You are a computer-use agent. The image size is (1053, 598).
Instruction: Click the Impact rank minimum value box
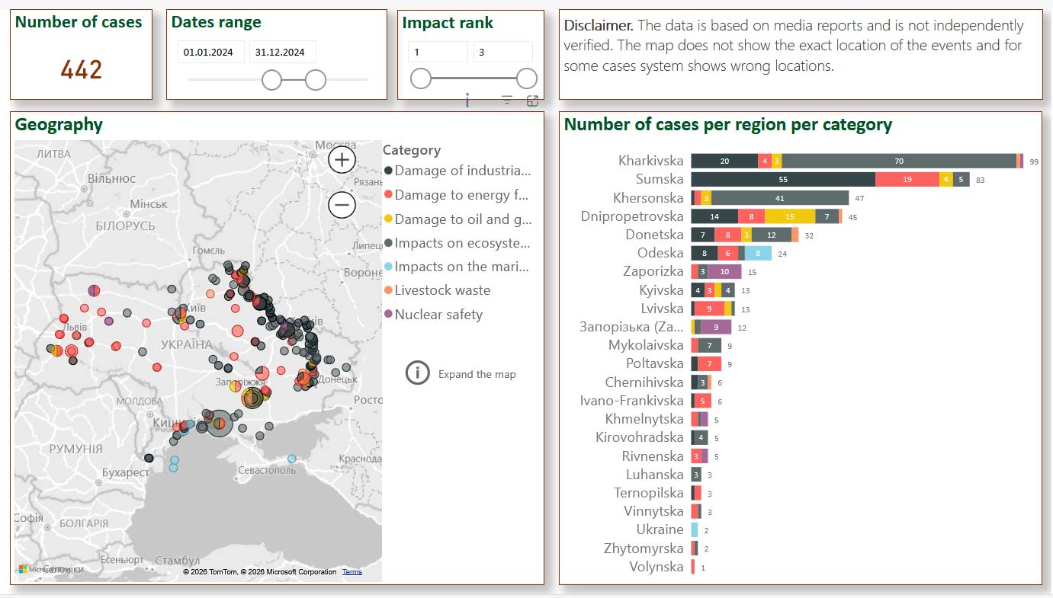tap(437, 53)
